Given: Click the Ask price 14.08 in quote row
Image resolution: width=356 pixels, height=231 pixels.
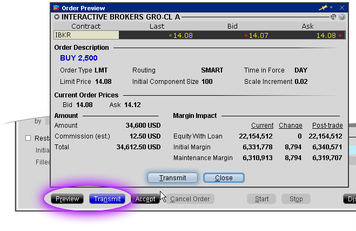Looking at the screenshot, I should pos(326,36).
